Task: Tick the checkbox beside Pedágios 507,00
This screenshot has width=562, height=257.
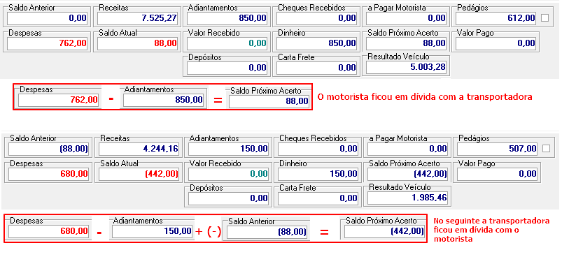Action: pos(546,148)
